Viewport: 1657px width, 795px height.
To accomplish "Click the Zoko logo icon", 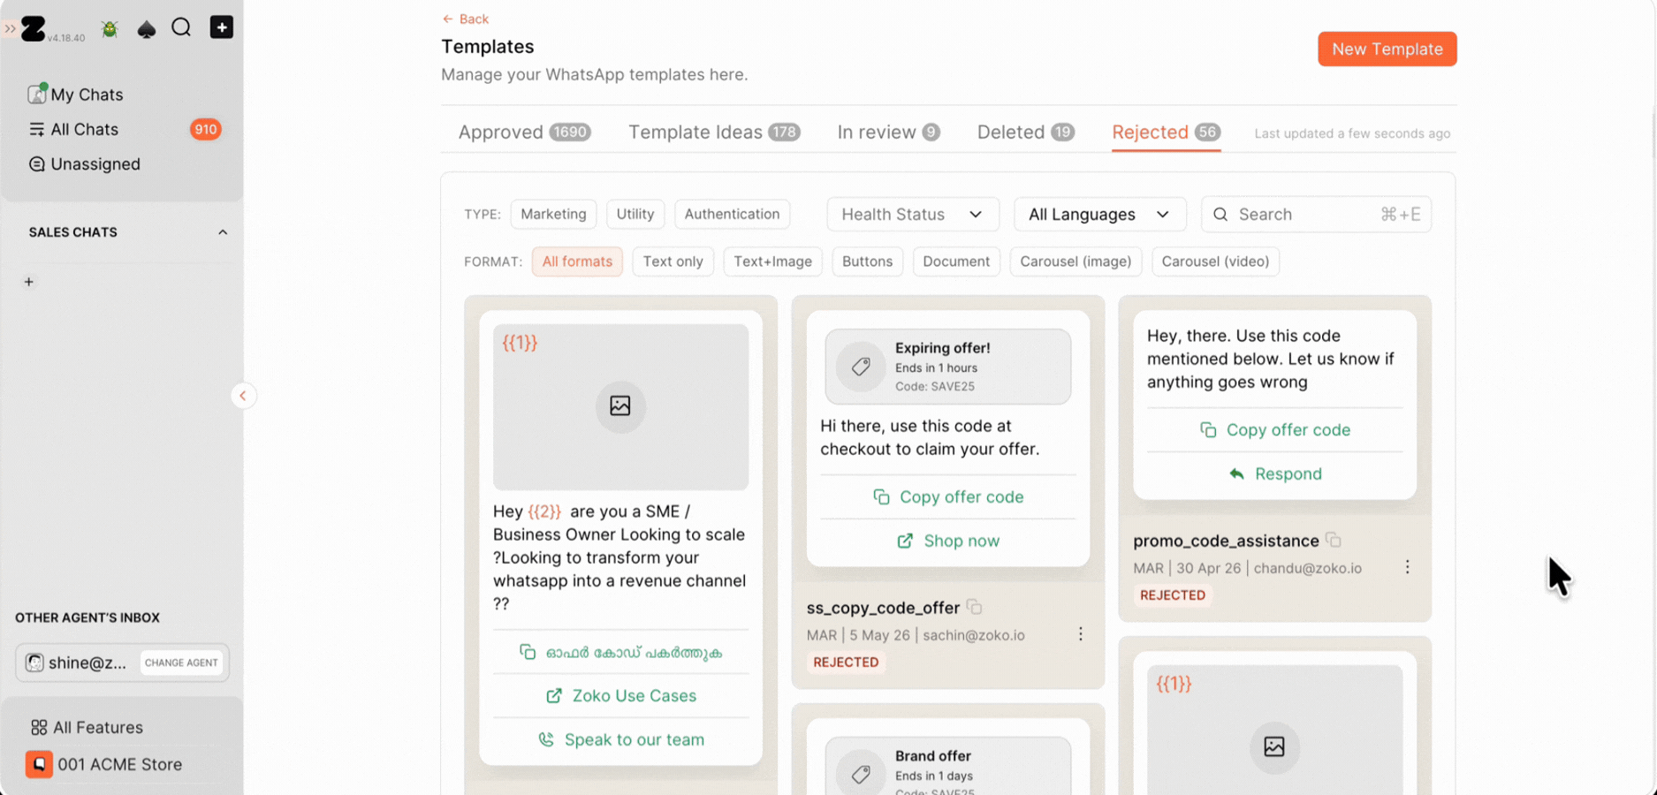I will 33,28.
